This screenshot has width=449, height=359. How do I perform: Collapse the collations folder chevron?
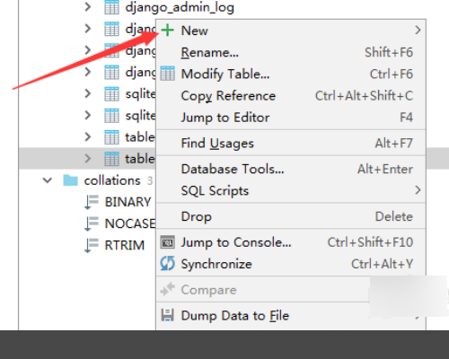(x=48, y=180)
